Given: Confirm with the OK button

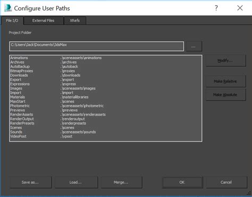Looking at the screenshot, I should click(182, 182).
